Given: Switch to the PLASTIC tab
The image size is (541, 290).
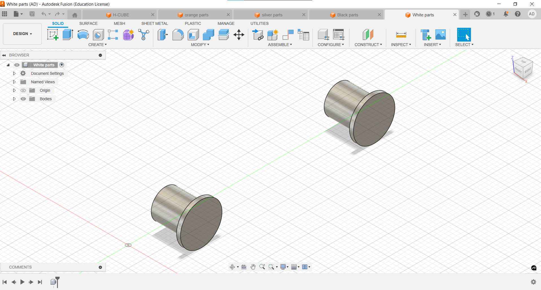Looking at the screenshot, I should click(193, 23).
